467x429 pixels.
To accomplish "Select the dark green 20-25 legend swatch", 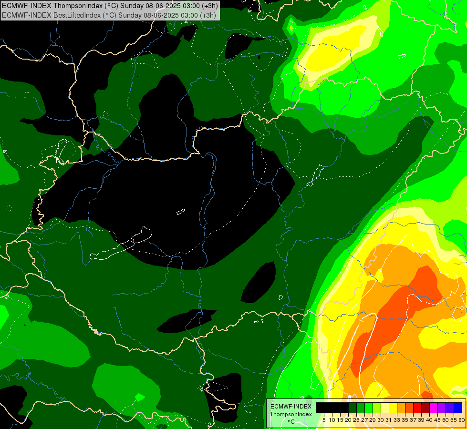I will (x=353, y=408).
